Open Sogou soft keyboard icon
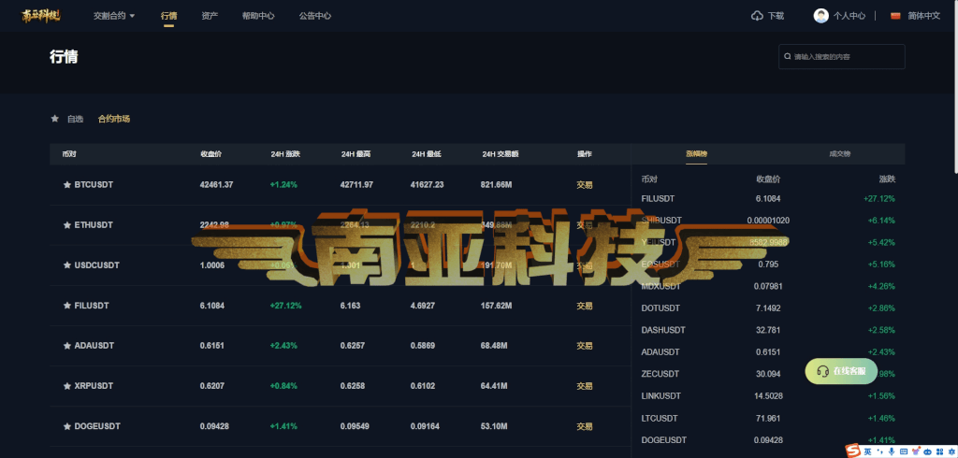Viewport: 958px width, 458px height. pos(904,451)
